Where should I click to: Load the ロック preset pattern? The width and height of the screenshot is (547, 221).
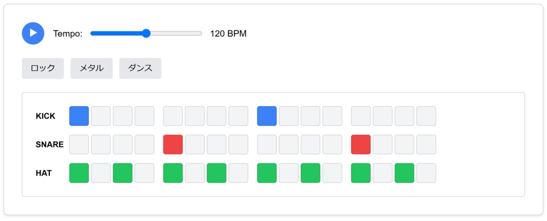[x=43, y=68]
